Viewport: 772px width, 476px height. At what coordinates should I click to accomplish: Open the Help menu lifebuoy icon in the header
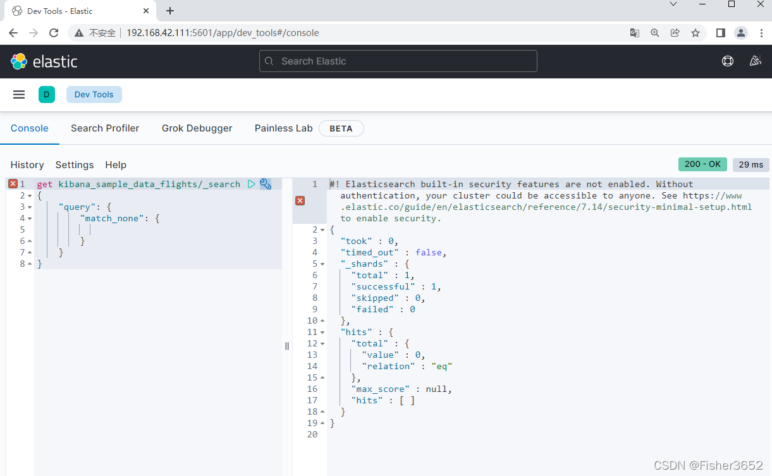728,61
